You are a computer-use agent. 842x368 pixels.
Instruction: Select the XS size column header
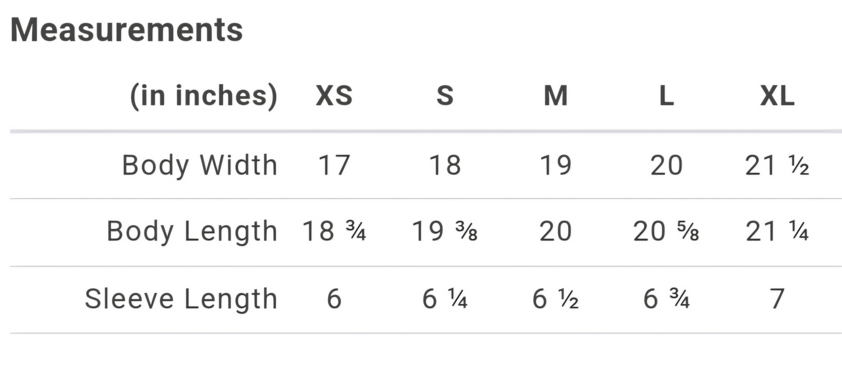coord(334,97)
